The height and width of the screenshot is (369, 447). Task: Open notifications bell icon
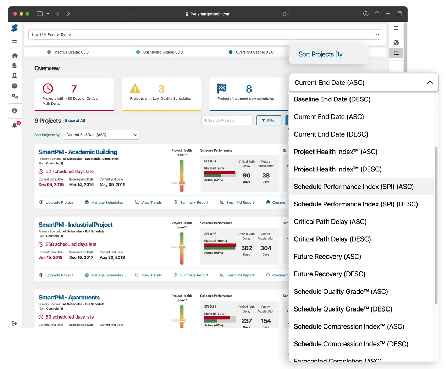[x=15, y=125]
